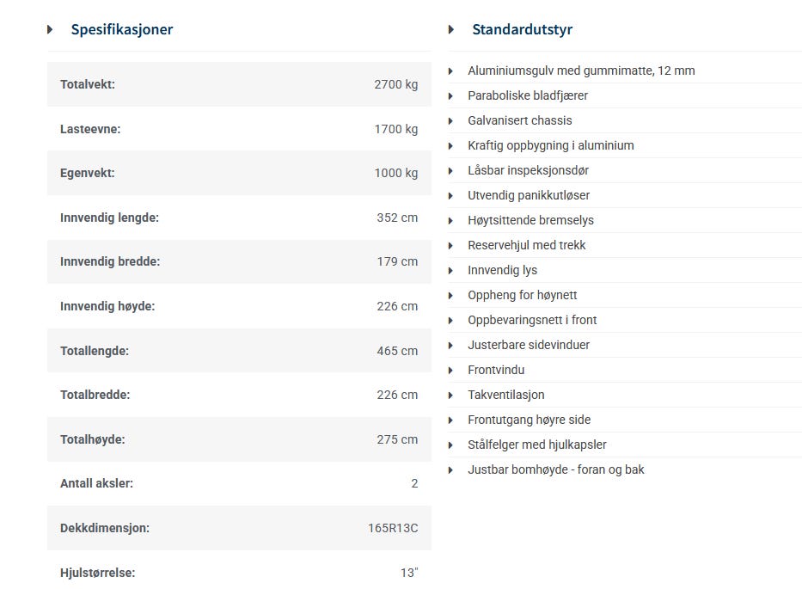Select the 1700 kg value
Image resolution: width=802 pixels, height=589 pixels.
(x=396, y=129)
